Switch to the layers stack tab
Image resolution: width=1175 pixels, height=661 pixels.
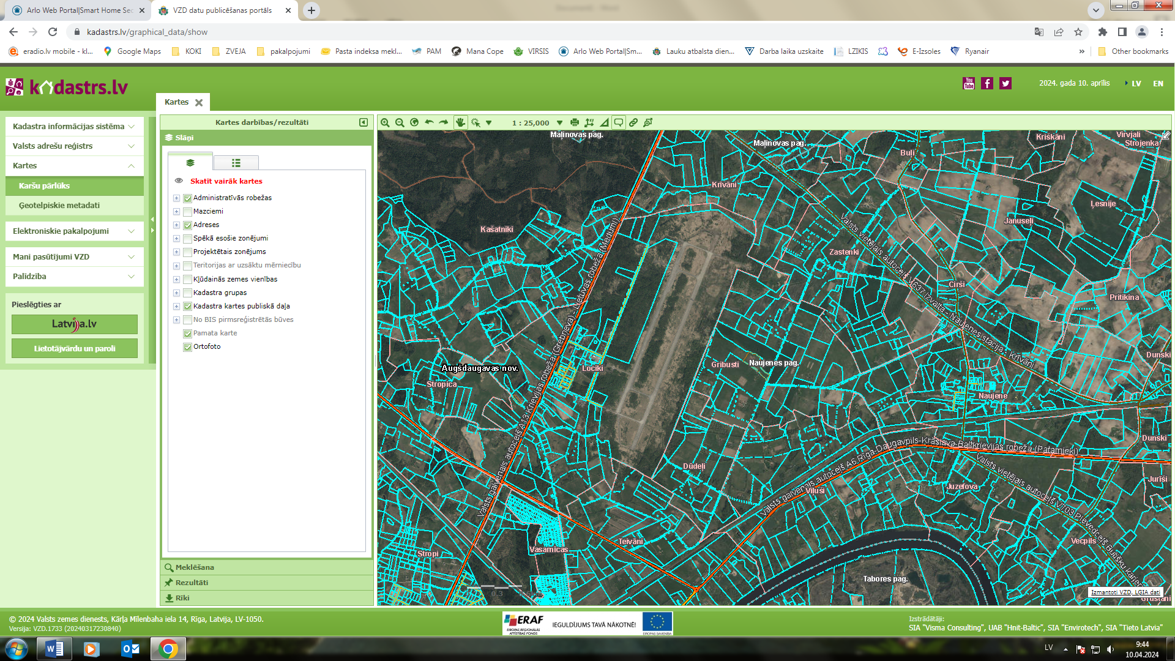pos(190,163)
